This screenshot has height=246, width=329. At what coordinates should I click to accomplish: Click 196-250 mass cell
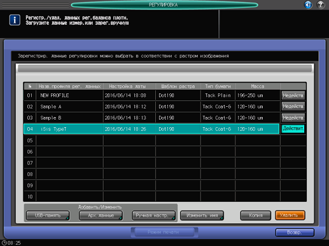258,95
